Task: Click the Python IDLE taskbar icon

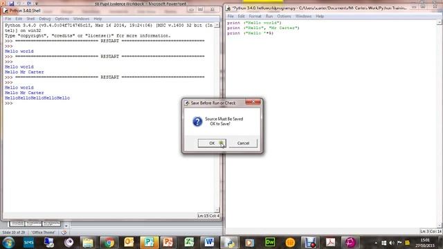Action: click(x=229, y=243)
